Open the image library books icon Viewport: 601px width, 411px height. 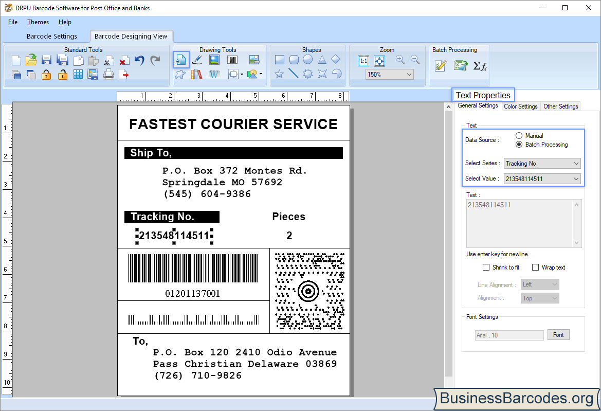196,74
